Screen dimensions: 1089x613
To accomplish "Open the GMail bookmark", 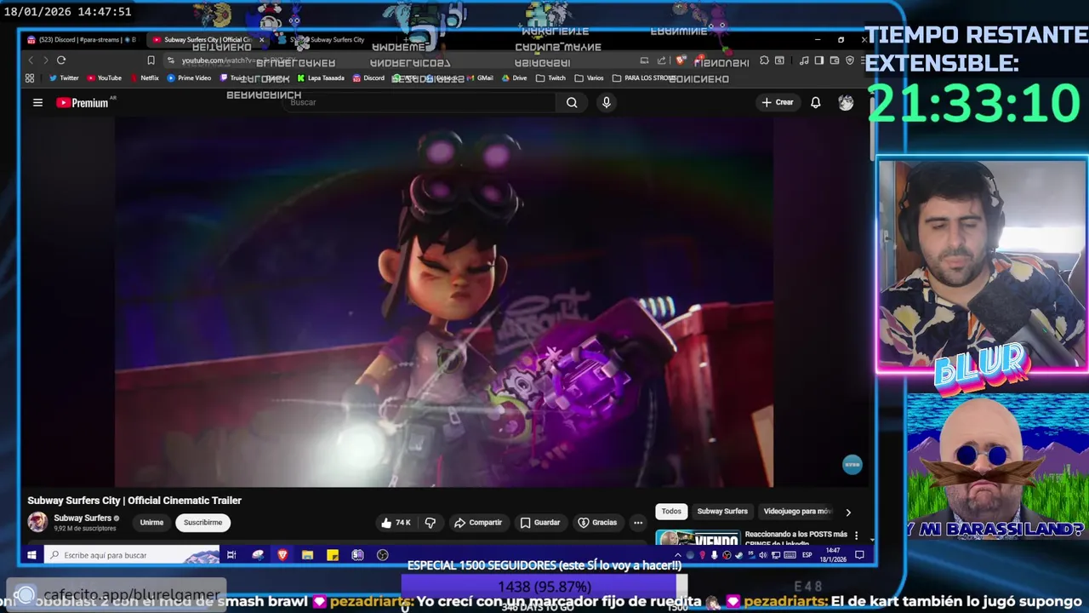I will (480, 78).
